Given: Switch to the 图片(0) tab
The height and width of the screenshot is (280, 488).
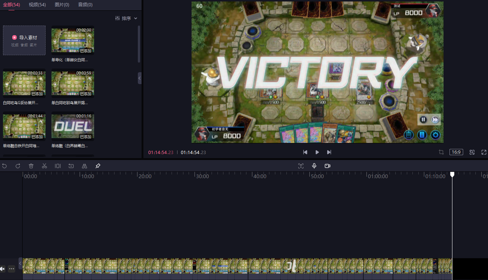Looking at the screenshot, I should coord(62,5).
